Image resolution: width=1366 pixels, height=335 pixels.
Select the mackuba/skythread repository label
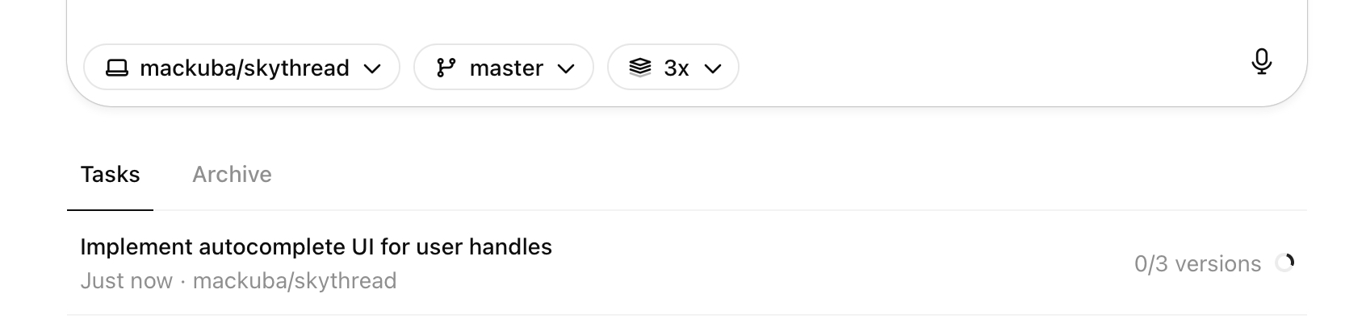coord(244,68)
